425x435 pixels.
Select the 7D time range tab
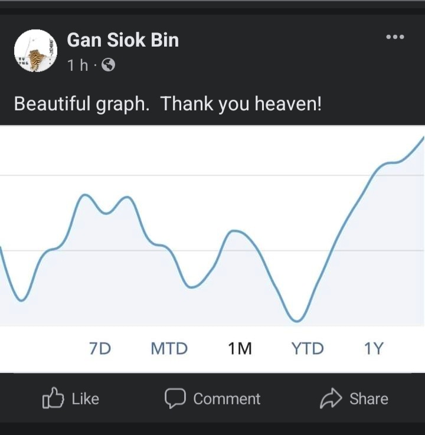pos(100,349)
